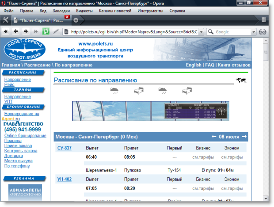Switch site language to English
Screen dimensions: 274x207
(x=194, y=65)
